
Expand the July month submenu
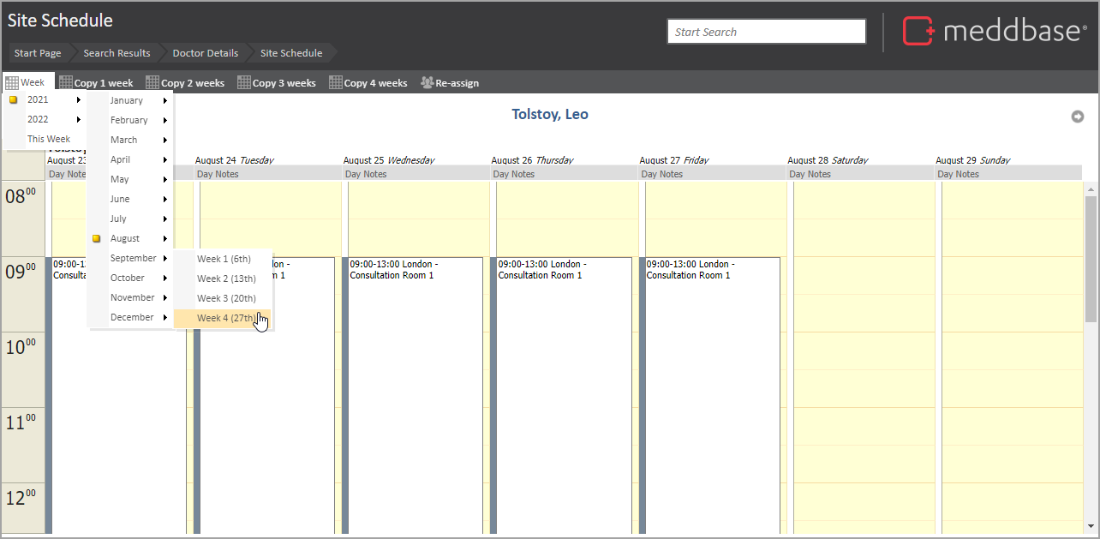point(129,219)
